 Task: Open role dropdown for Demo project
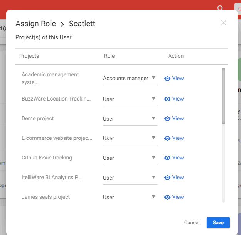[x=130, y=119]
